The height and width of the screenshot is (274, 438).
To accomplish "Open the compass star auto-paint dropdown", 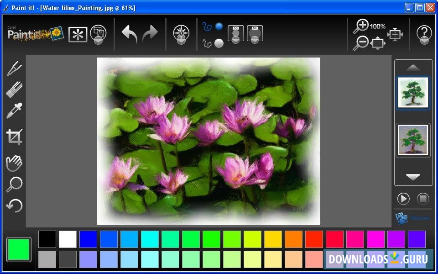I will pos(181,34).
